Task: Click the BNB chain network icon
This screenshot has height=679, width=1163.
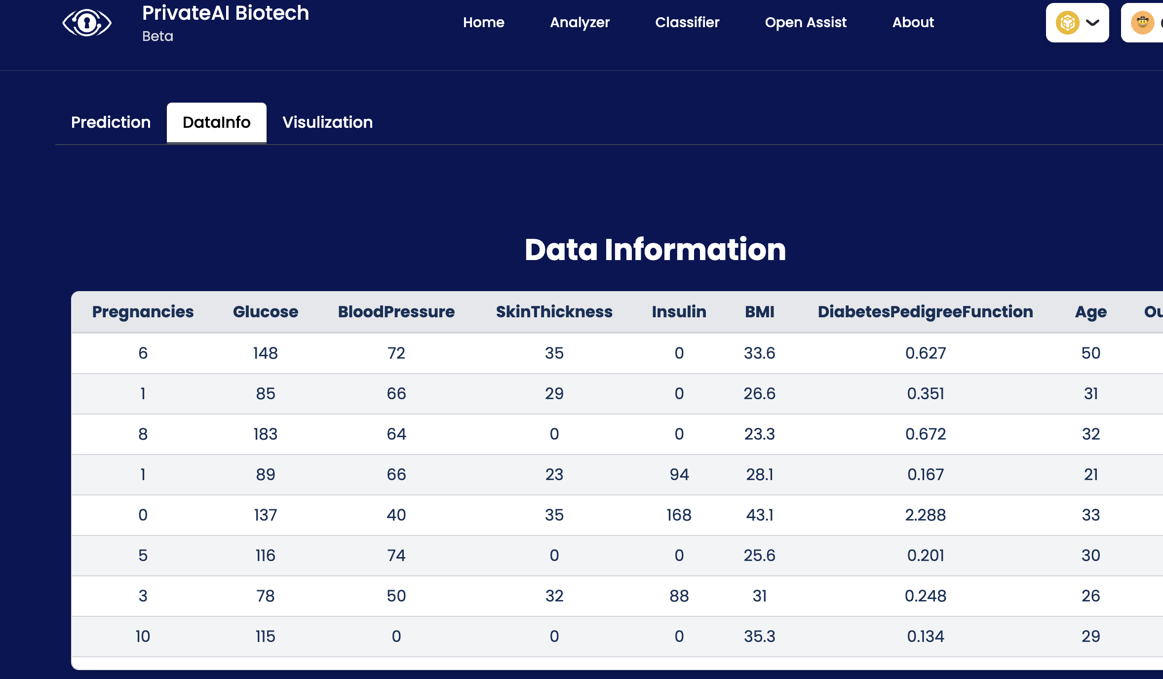Action: pos(1067,23)
